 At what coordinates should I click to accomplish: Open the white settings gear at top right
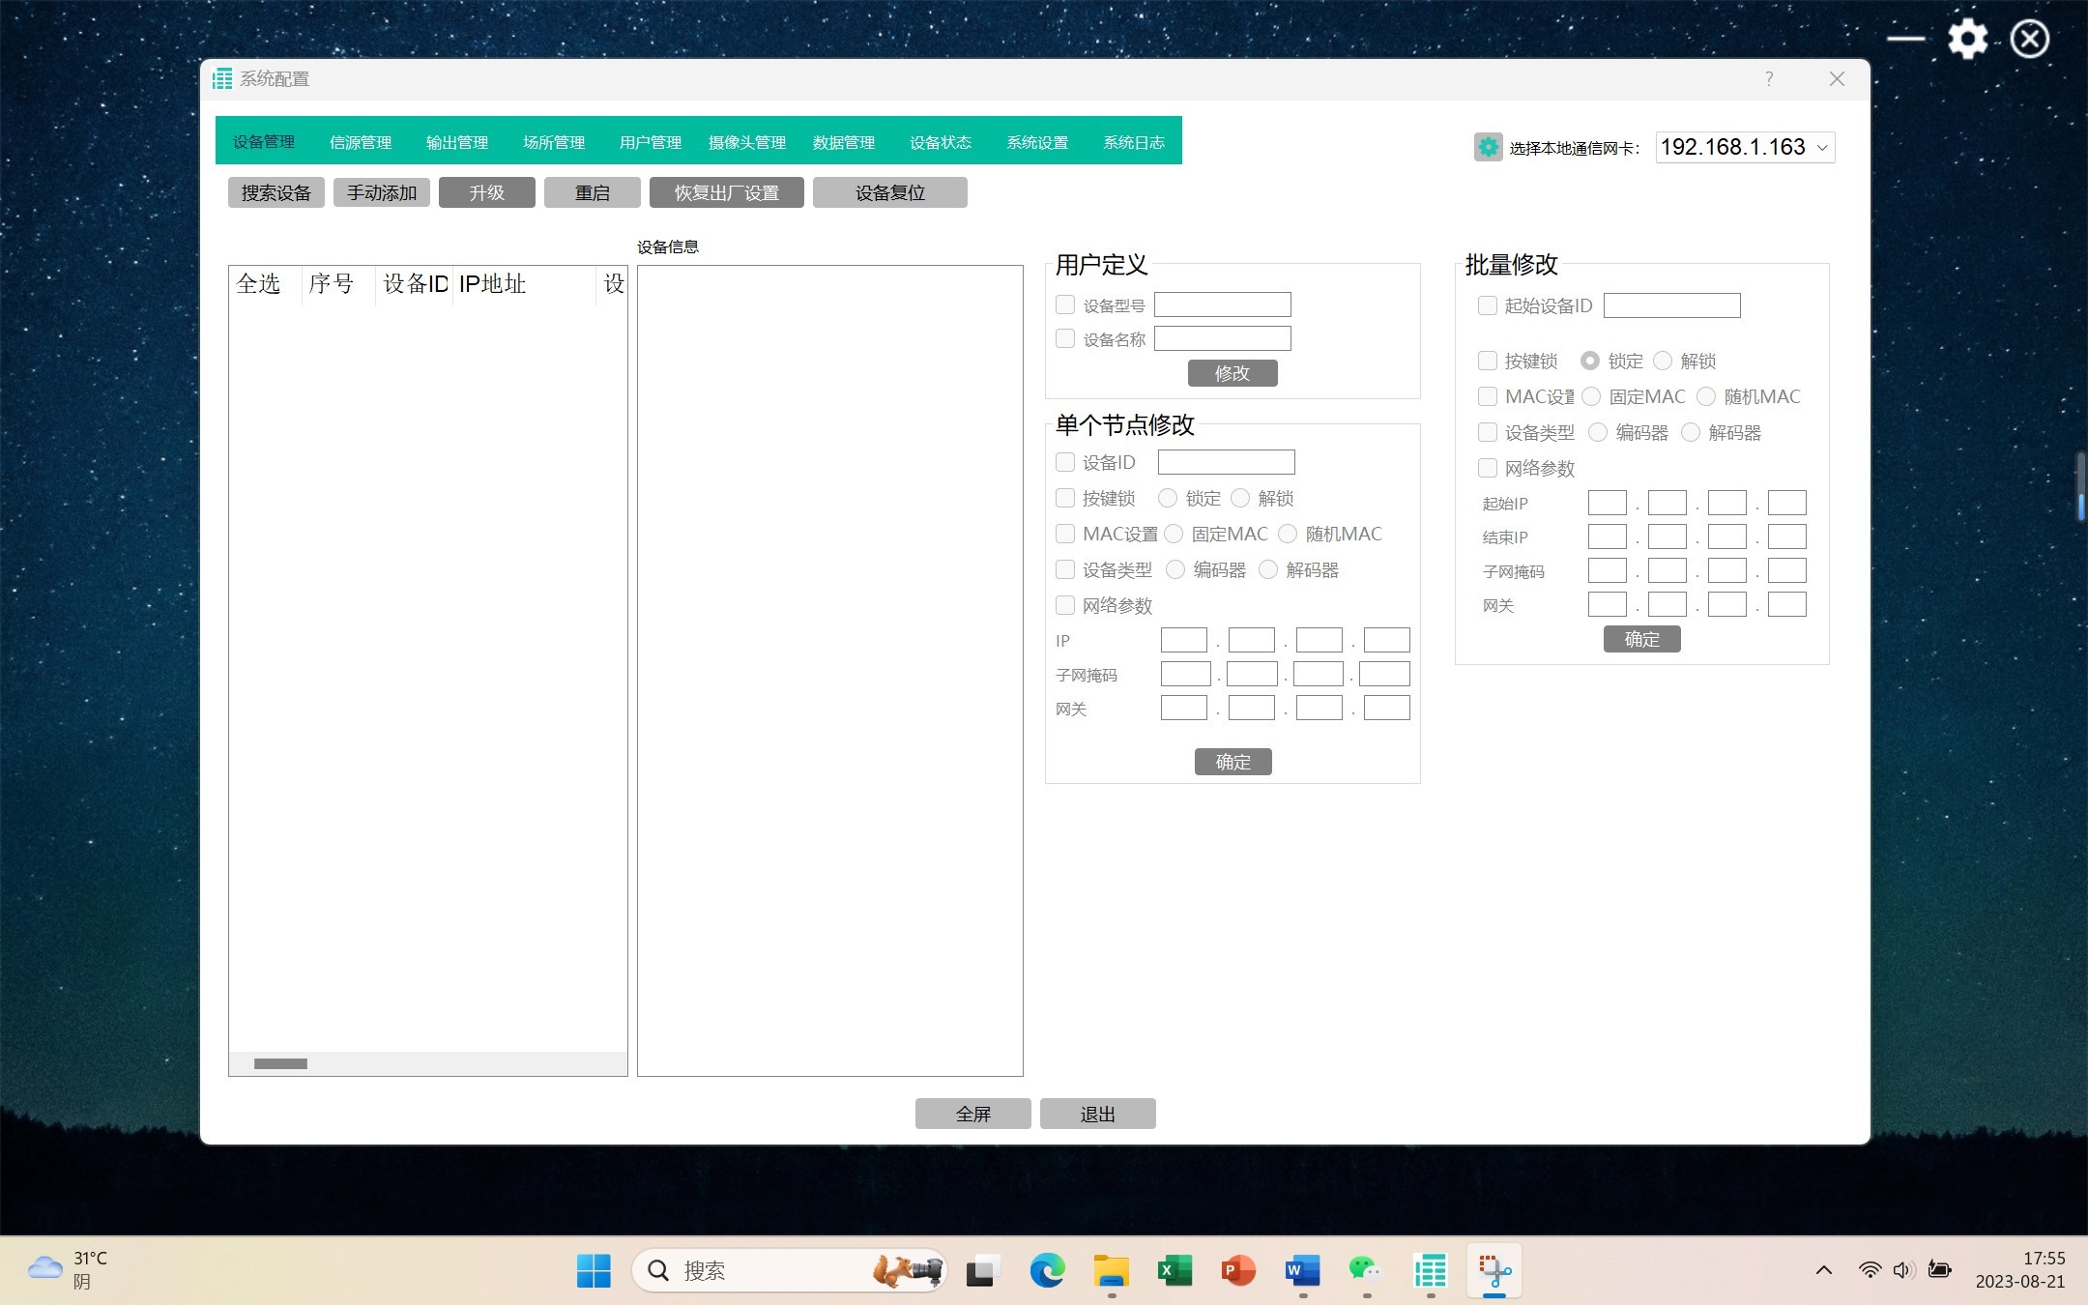1967,40
